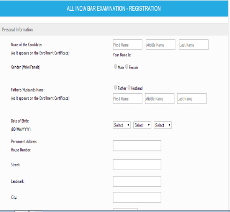This screenshot has height=212, width=230.
Task: Click Father/Husband Middle Name field
Action: (159, 99)
